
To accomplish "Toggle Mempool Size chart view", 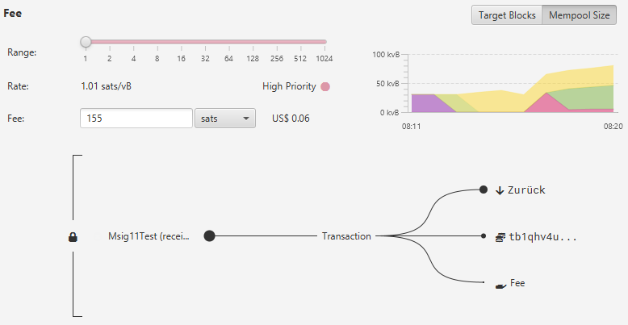I will 579,15.
